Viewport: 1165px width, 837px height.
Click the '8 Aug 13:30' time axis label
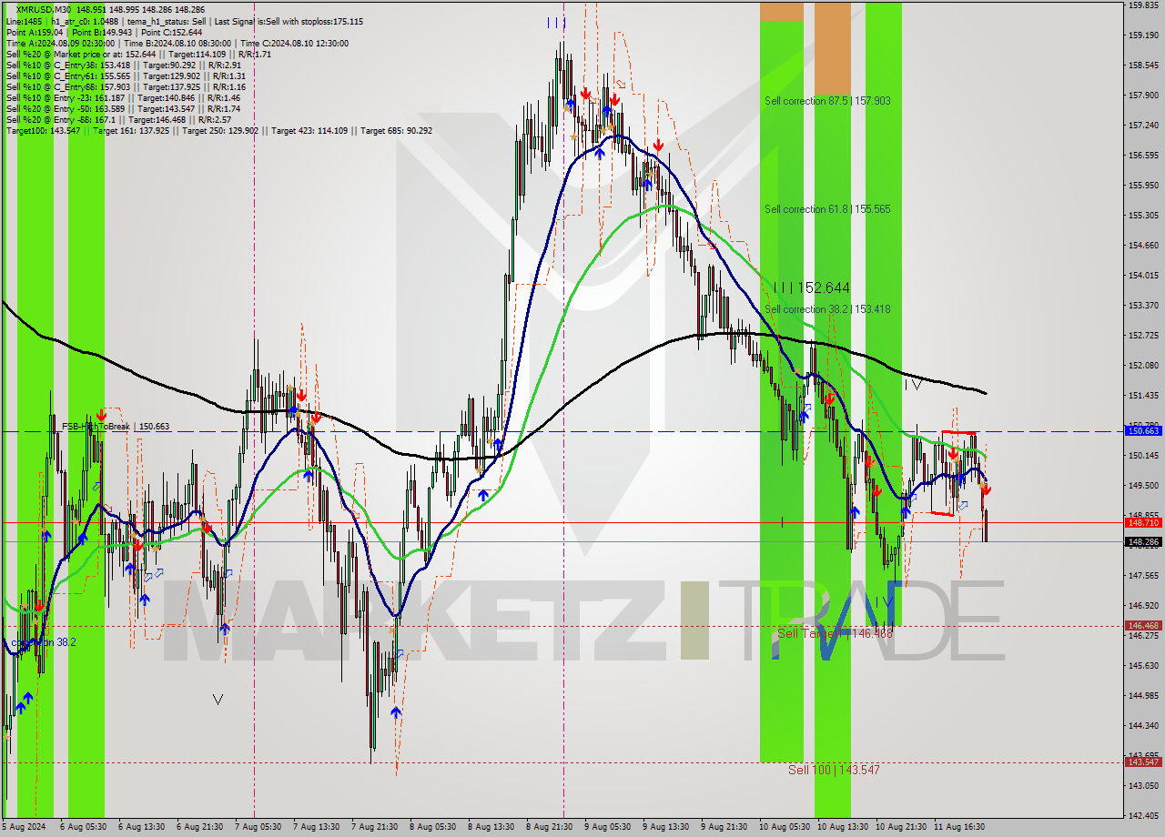coord(491,827)
